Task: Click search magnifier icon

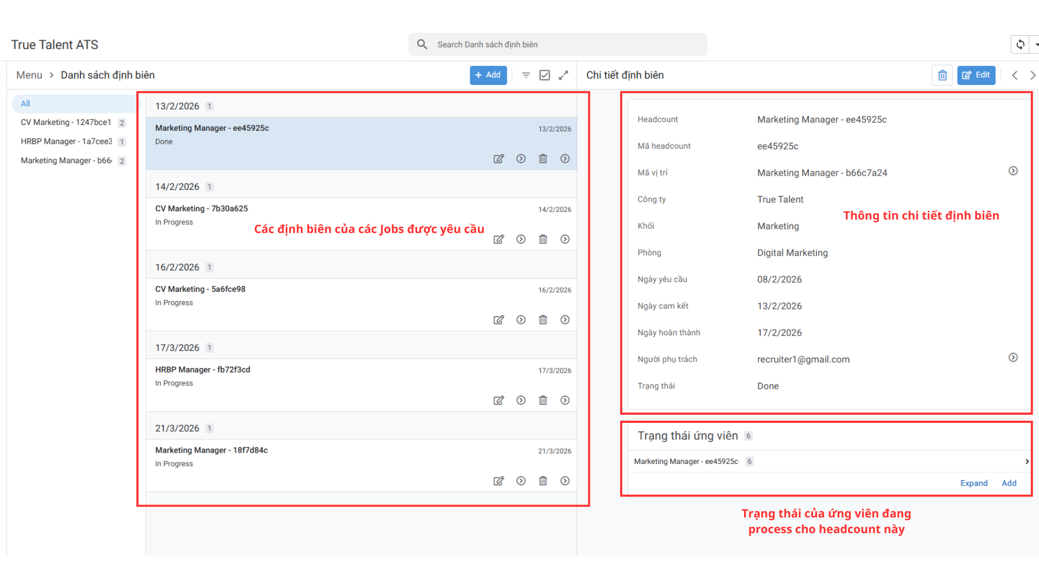Action: tap(422, 44)
